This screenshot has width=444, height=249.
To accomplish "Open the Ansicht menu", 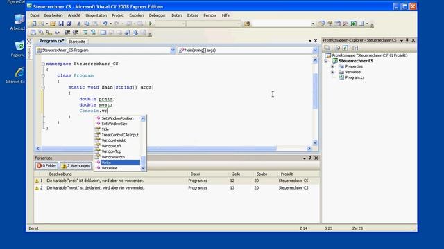I will point(74,15).
